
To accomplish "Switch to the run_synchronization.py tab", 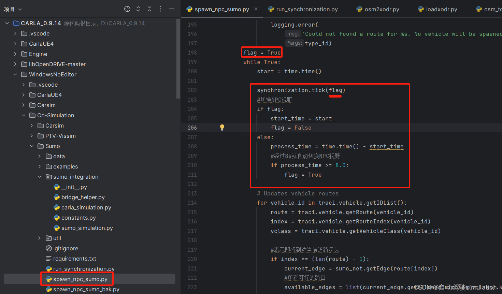I will point(303,9).
